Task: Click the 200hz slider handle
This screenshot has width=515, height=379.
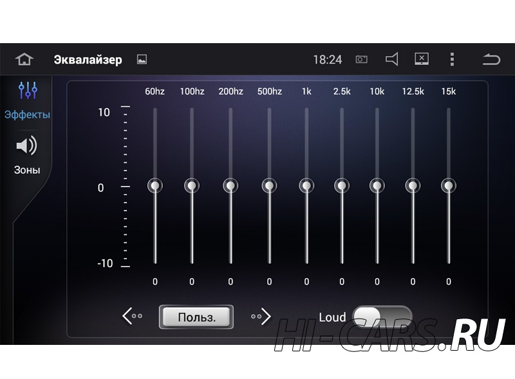Action: (x=230, y=186)
